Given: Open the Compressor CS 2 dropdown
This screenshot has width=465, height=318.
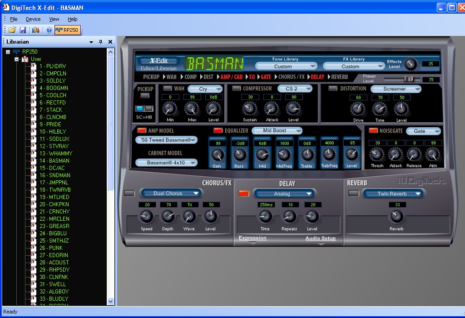Looking at the screenshot, I should click(295, 89).
